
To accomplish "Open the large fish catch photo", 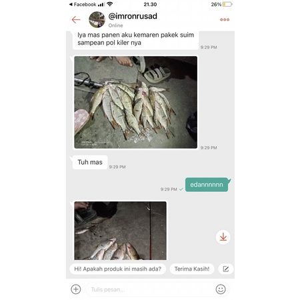I will coord(136,103).
